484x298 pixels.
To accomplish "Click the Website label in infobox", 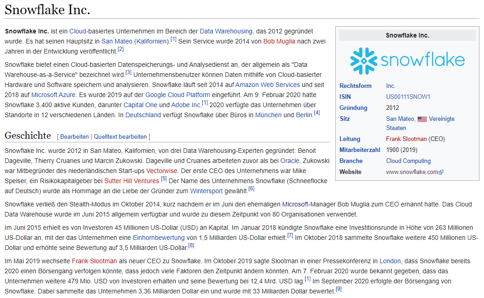I will 350,172.
